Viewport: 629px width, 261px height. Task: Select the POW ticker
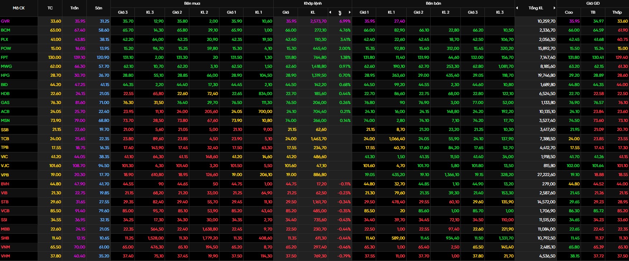coord(6,48)
